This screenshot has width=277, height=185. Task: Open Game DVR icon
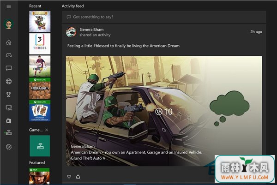9,107
